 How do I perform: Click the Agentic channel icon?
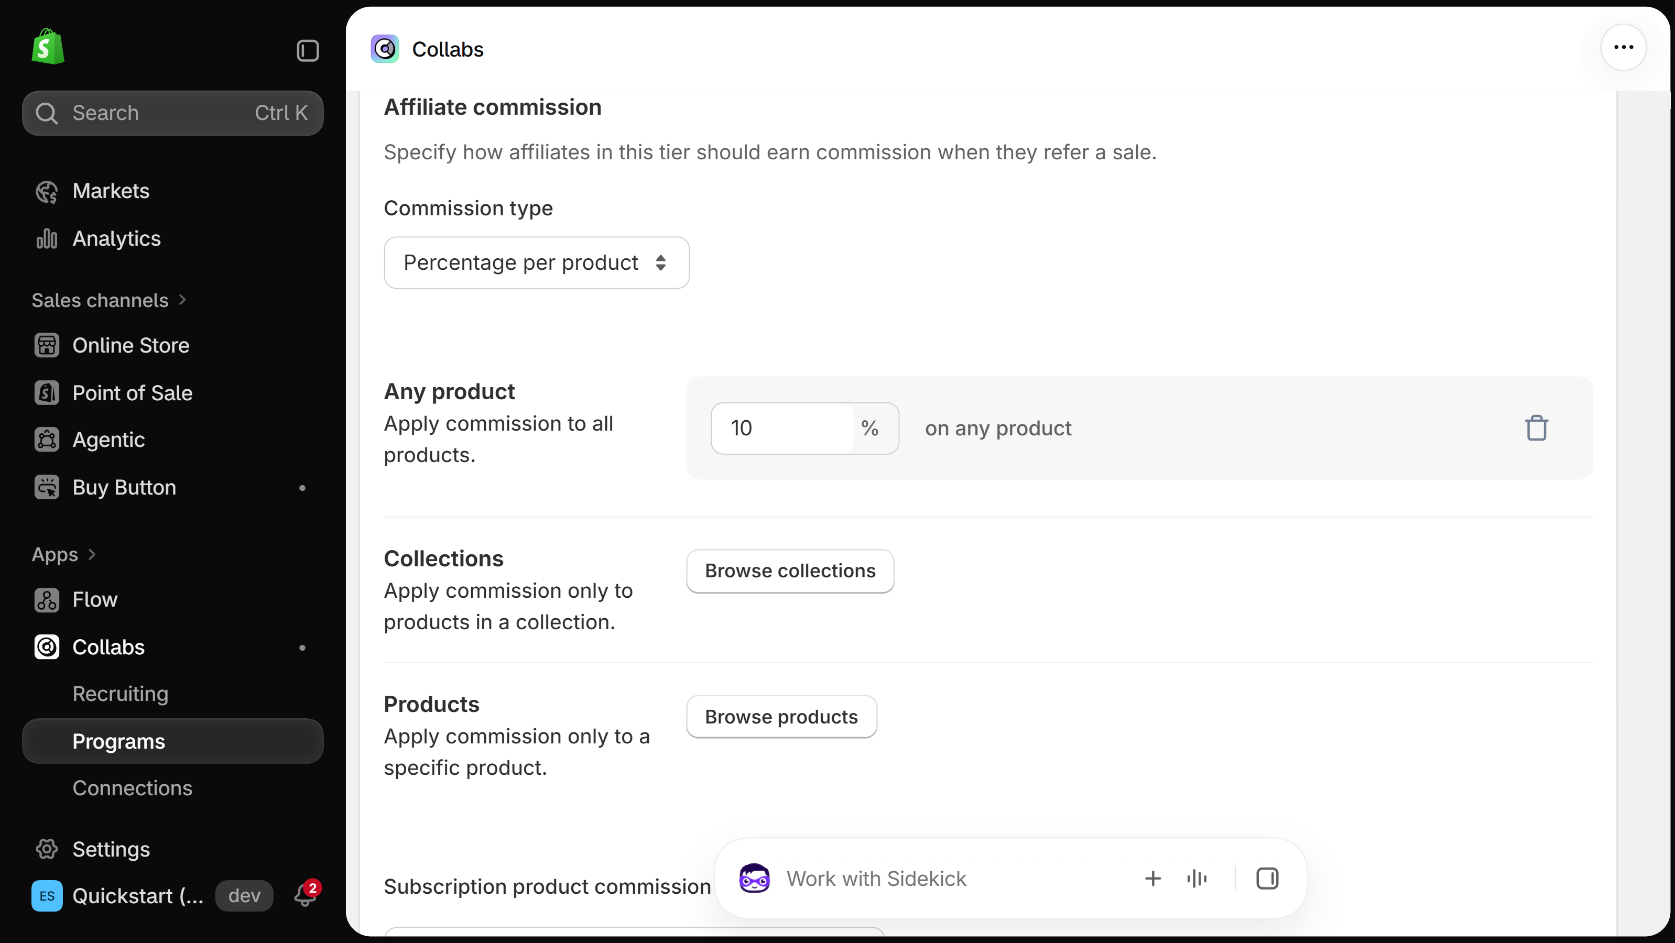(x=46, y=440)
